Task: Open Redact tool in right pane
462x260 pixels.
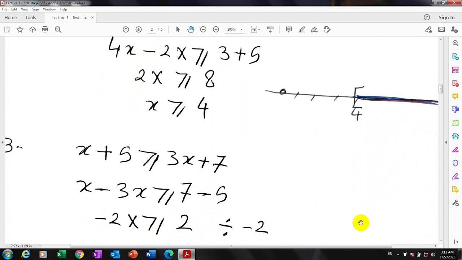Action: [456, 150]
